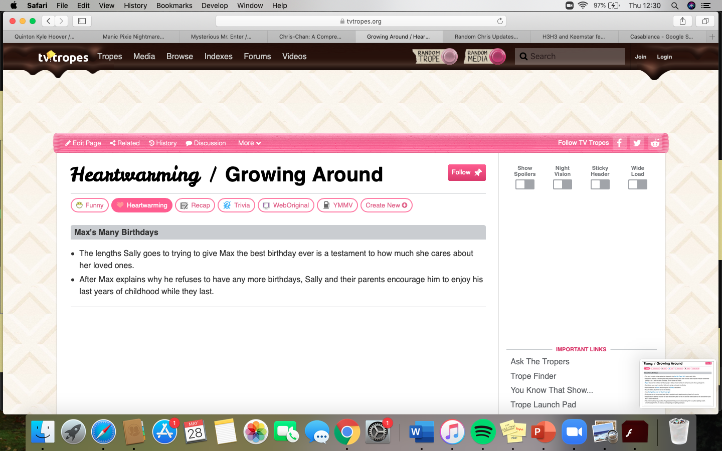Select the YMMV subpage tab

point(337,205)
